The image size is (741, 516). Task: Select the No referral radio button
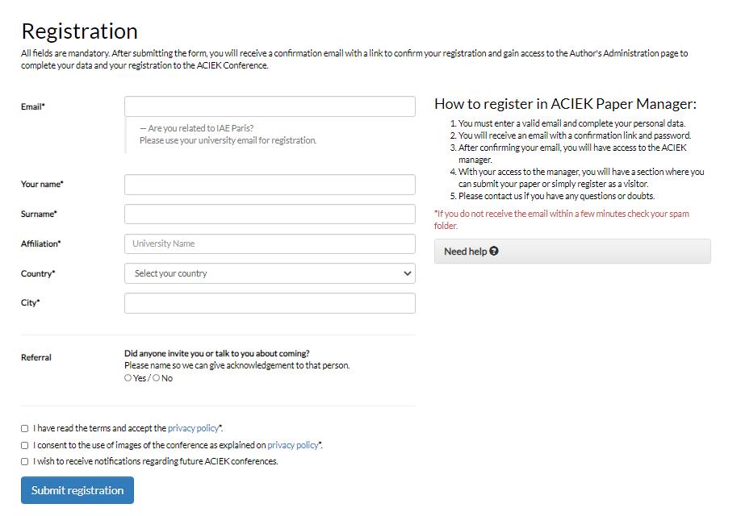pos(156,377)
